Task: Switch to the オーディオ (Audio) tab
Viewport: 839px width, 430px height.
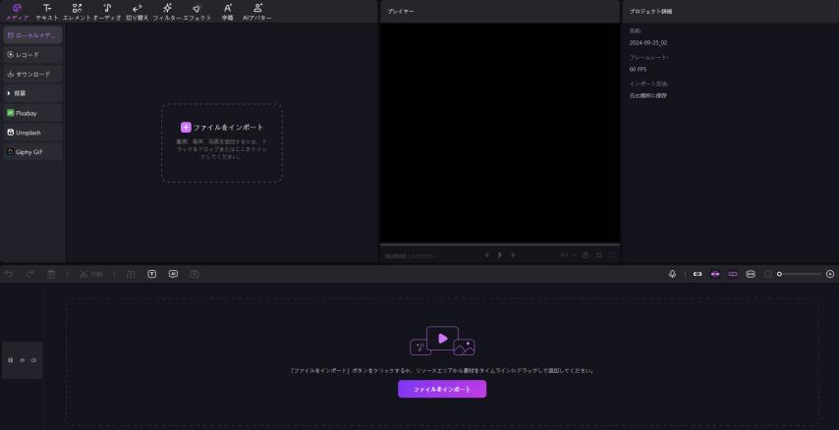Action: click(x=106, y=11)
